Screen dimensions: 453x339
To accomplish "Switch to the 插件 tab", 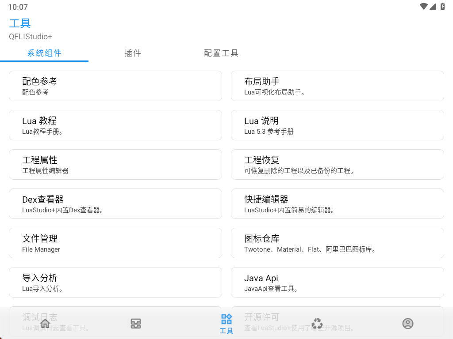I will tap(133, 53).
